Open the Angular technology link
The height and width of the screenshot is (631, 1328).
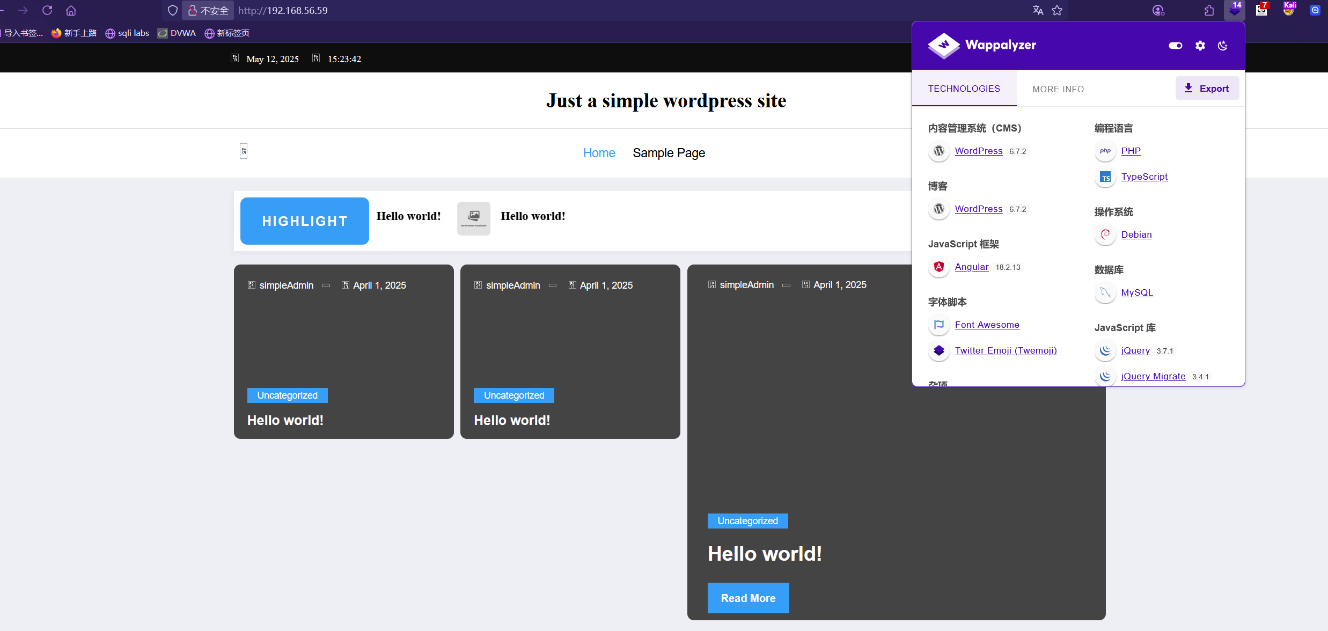click(971, 267)
